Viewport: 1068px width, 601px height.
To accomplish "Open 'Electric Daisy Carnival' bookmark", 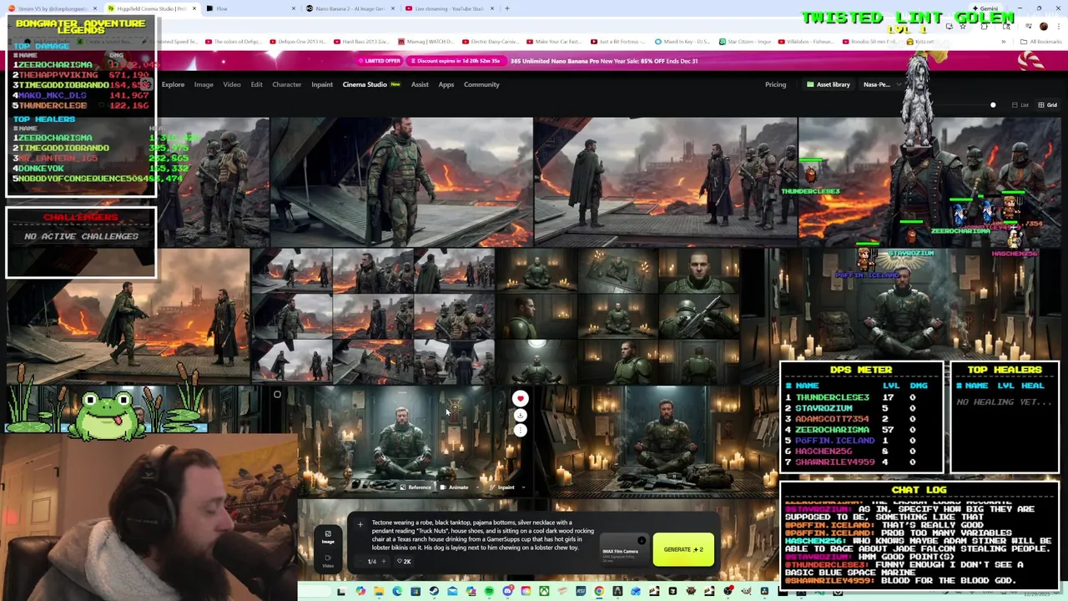I will (x=492, y=42).
